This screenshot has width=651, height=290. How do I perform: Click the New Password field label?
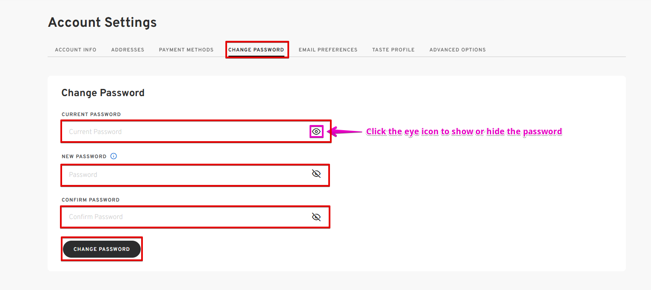click(x=84, y=156)
